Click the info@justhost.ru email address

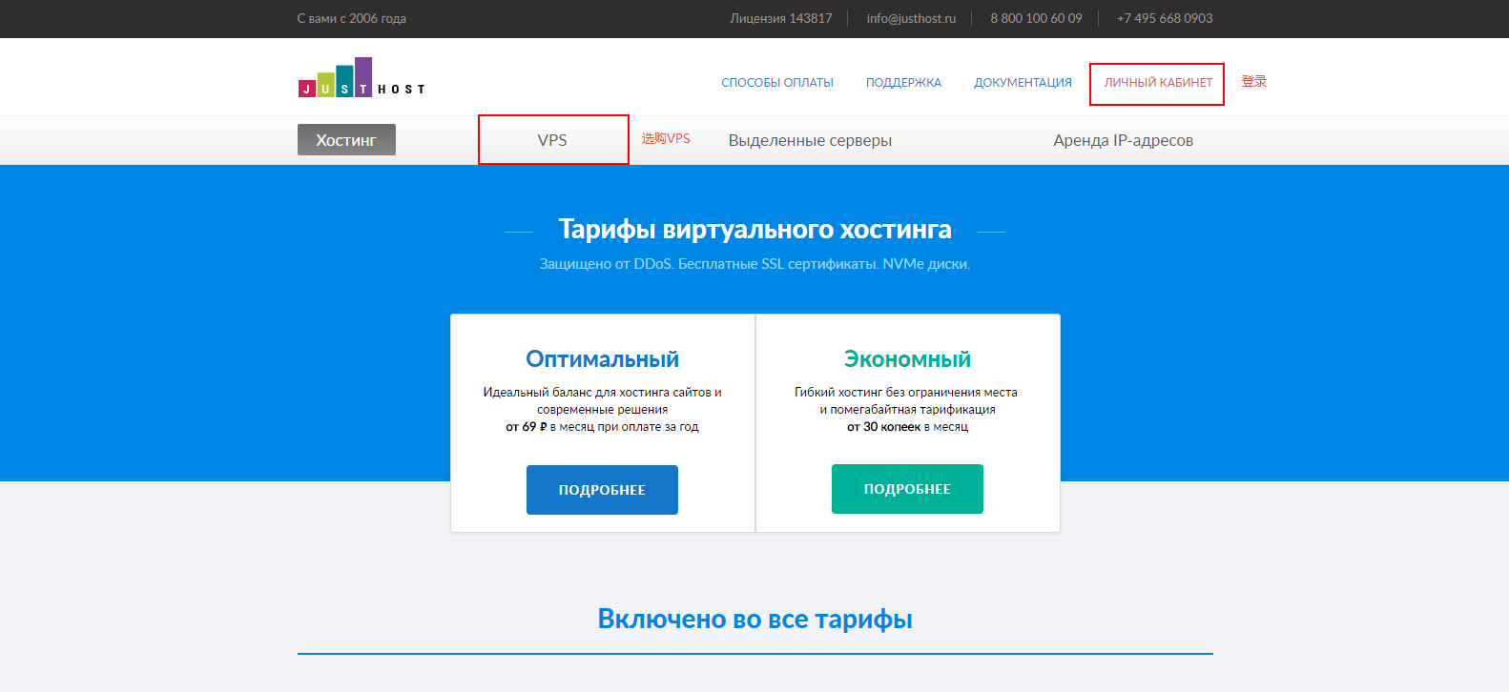pyautogui.click(x=911, y=18)
